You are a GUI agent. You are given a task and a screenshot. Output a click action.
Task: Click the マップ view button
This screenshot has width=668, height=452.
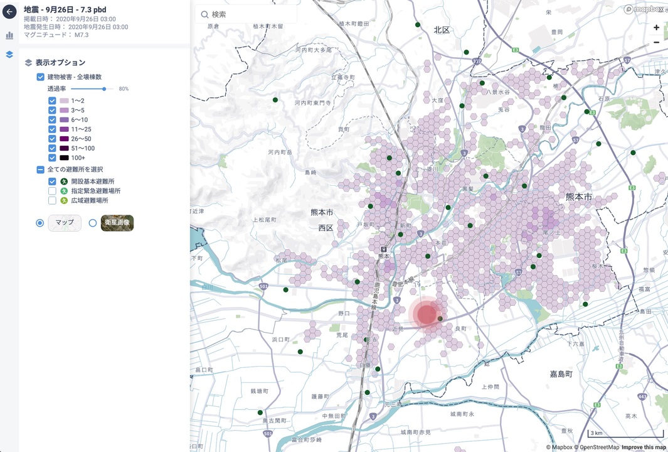[x=65, y=223]
